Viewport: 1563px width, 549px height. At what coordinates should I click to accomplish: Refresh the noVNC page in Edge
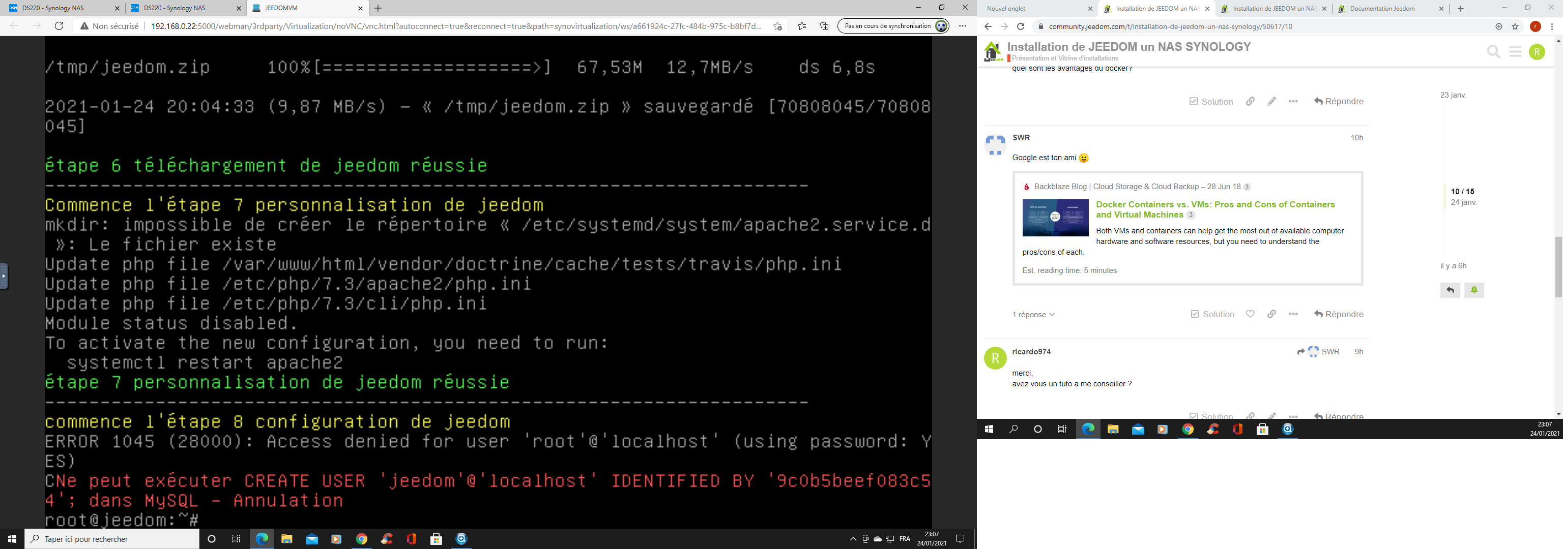(59, 26)
